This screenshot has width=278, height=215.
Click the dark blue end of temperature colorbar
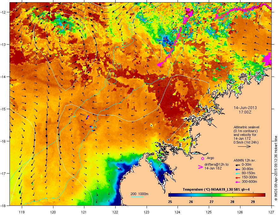[x=171, y=195]
